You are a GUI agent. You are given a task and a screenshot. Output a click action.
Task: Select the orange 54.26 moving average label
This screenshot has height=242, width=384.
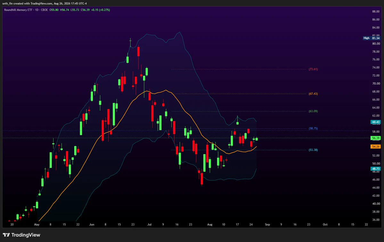click(376, 147)
